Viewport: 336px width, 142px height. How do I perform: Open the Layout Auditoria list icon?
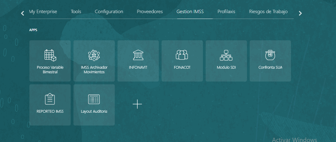[x=94, y=99]
